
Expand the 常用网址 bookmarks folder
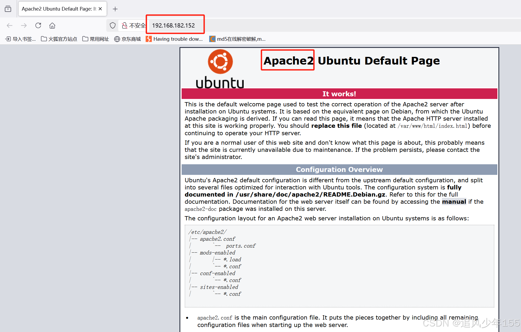point(96,39)
